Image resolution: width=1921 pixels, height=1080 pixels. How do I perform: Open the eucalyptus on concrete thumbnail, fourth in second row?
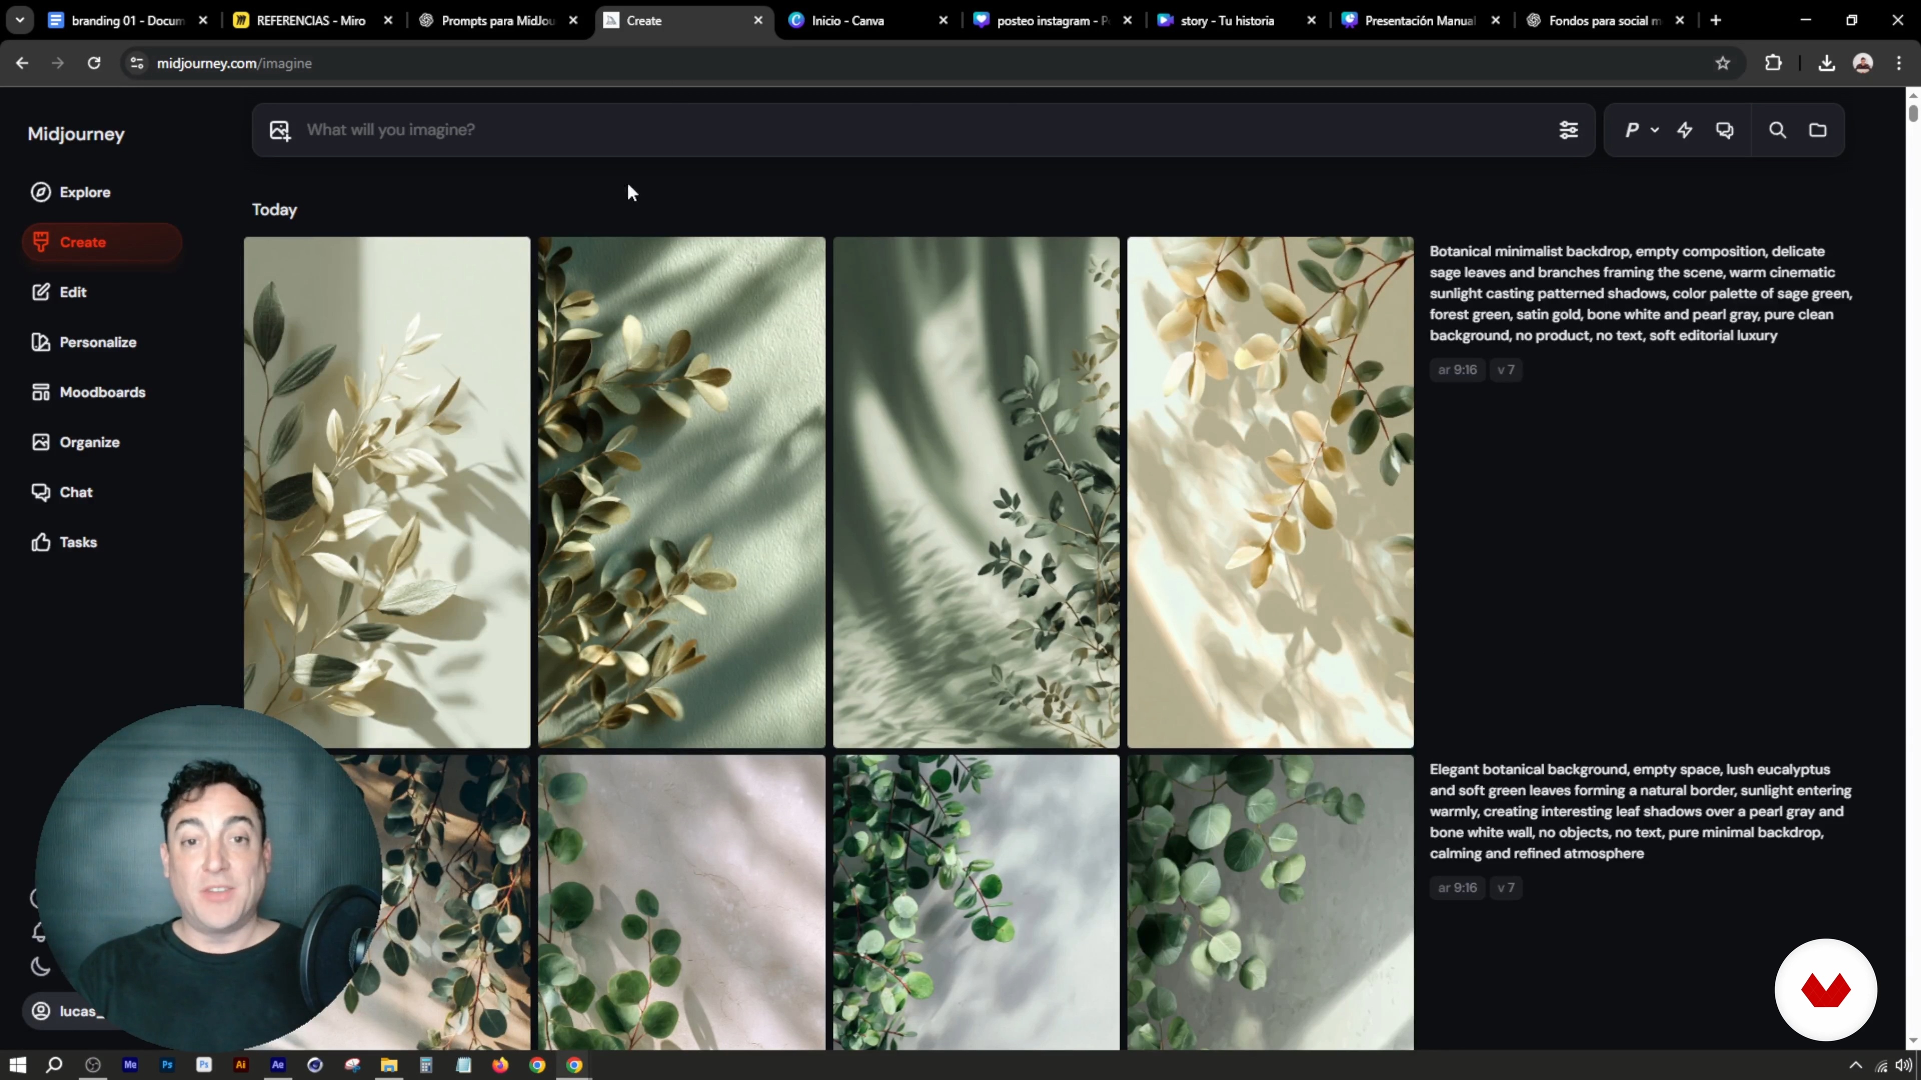coord(1270,902)
